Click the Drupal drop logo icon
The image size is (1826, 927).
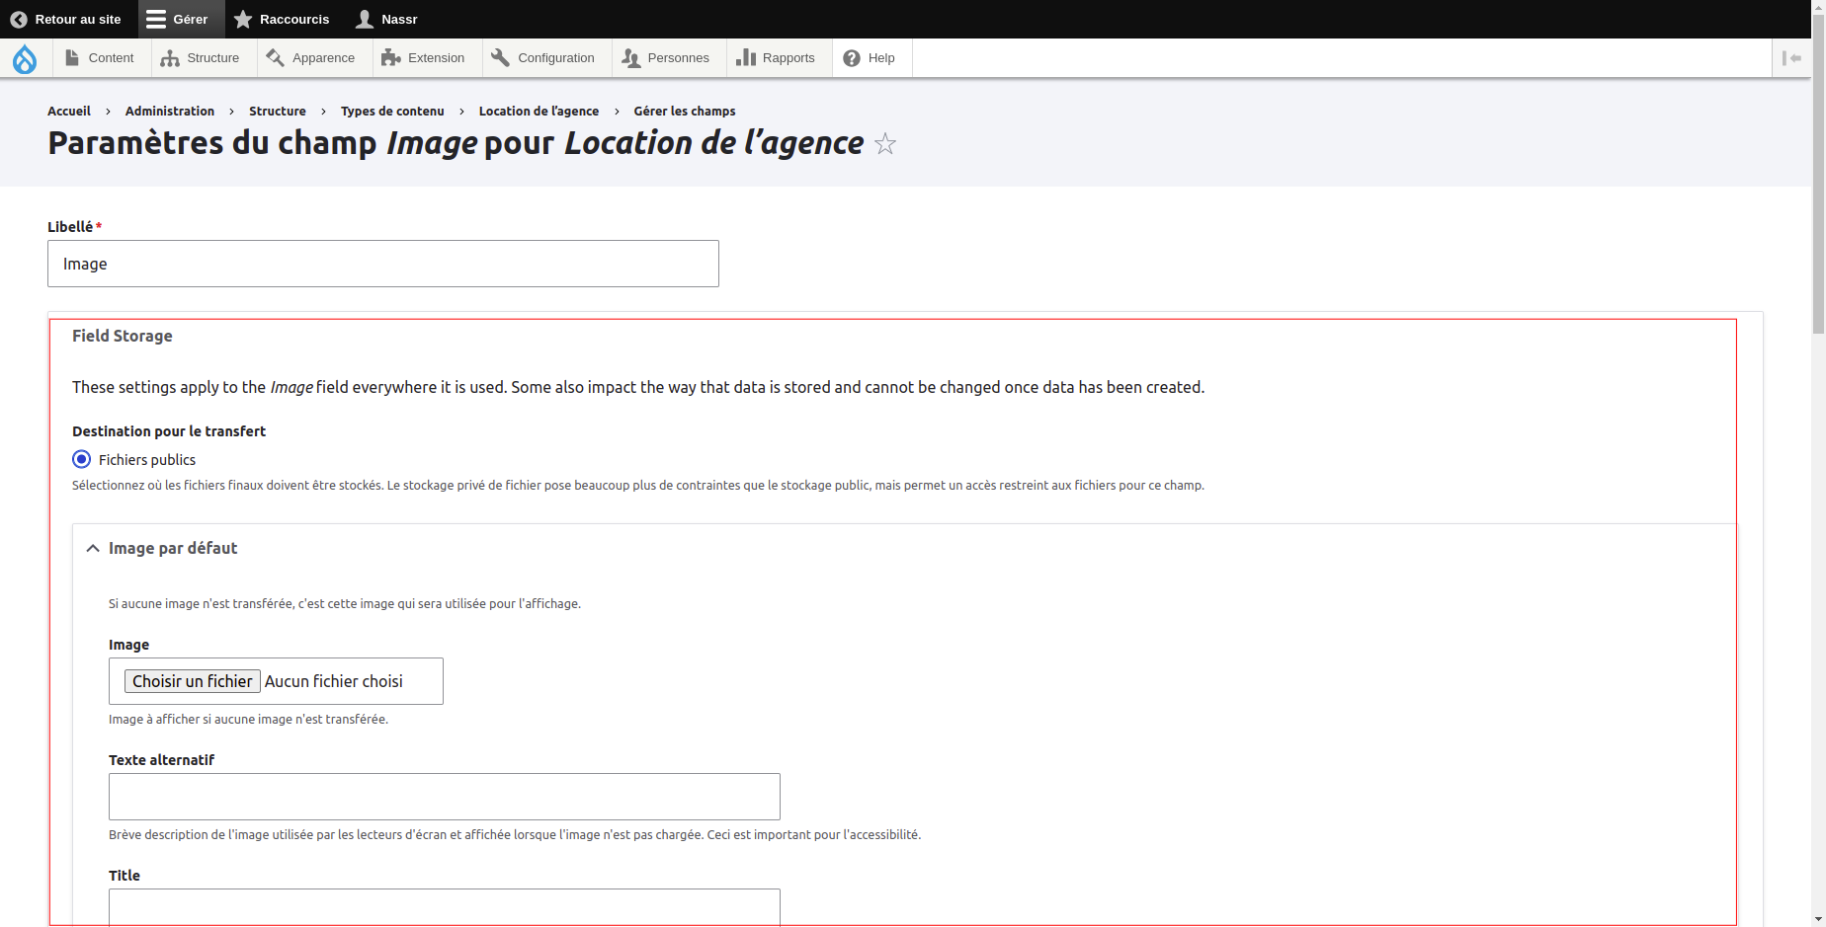[x=25, y=59]
